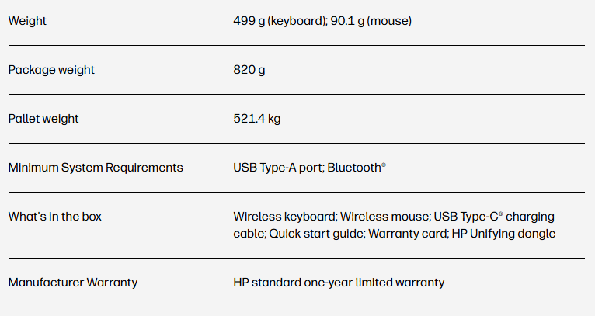Select the USB Type-A port text
Image resolution: width=595 pixels, height=316 pixels.
pos(278,168)
